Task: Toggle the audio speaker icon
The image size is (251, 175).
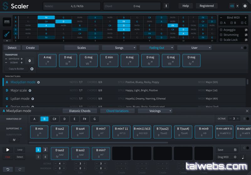Action: (x=232, y=6)
